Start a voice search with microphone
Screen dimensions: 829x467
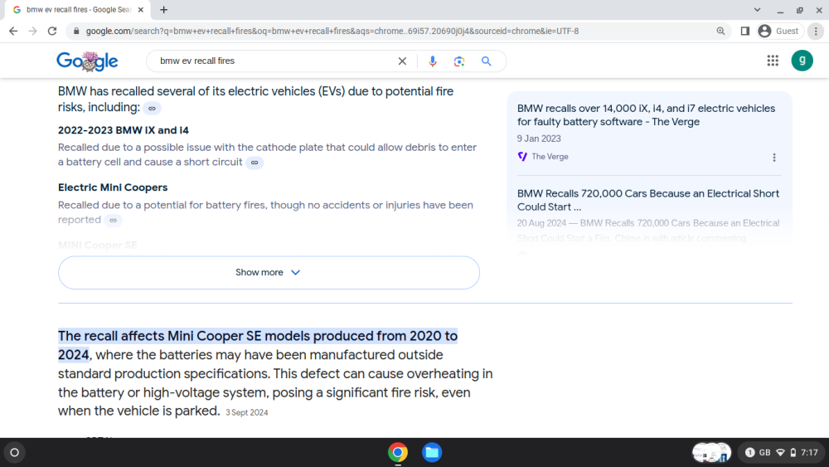[x=433, y=61]
